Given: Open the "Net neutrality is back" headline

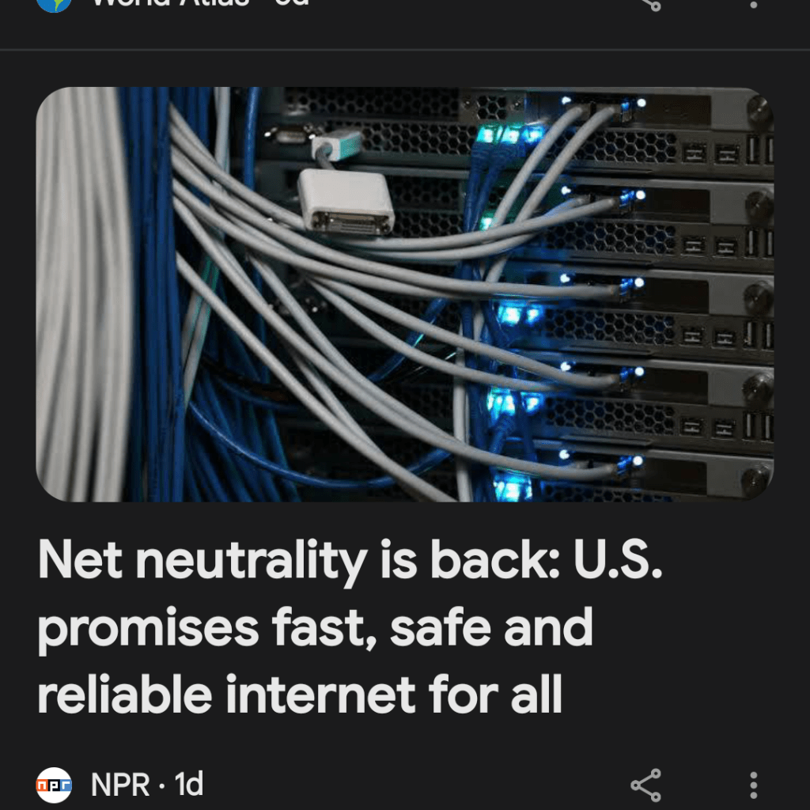Looking at the screenshot, I should (x=350, y=626).
